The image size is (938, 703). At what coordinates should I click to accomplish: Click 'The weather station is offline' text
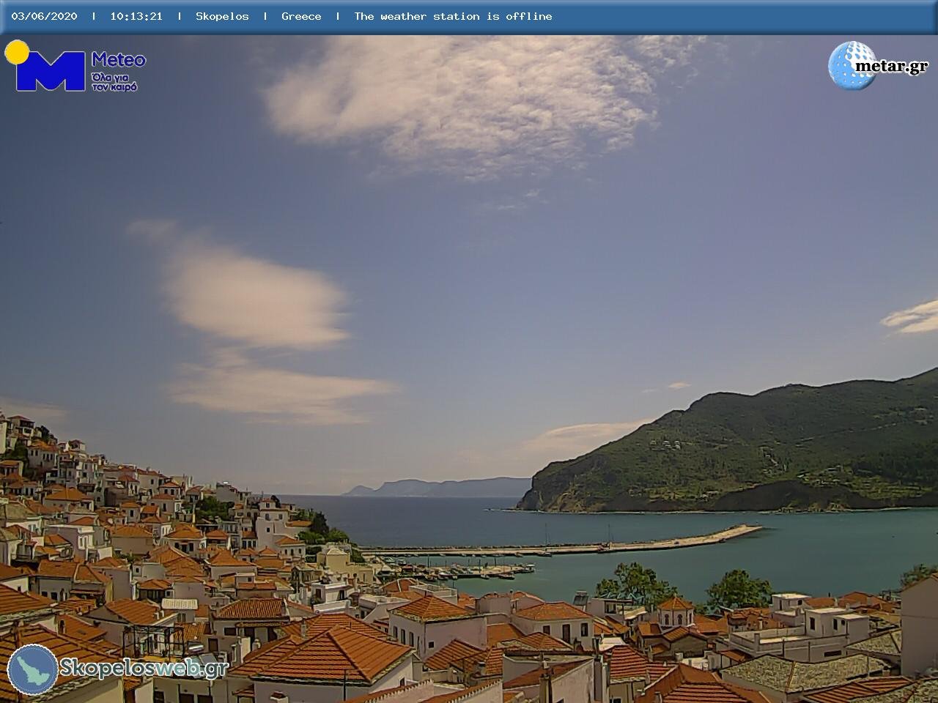pos(453,16)
